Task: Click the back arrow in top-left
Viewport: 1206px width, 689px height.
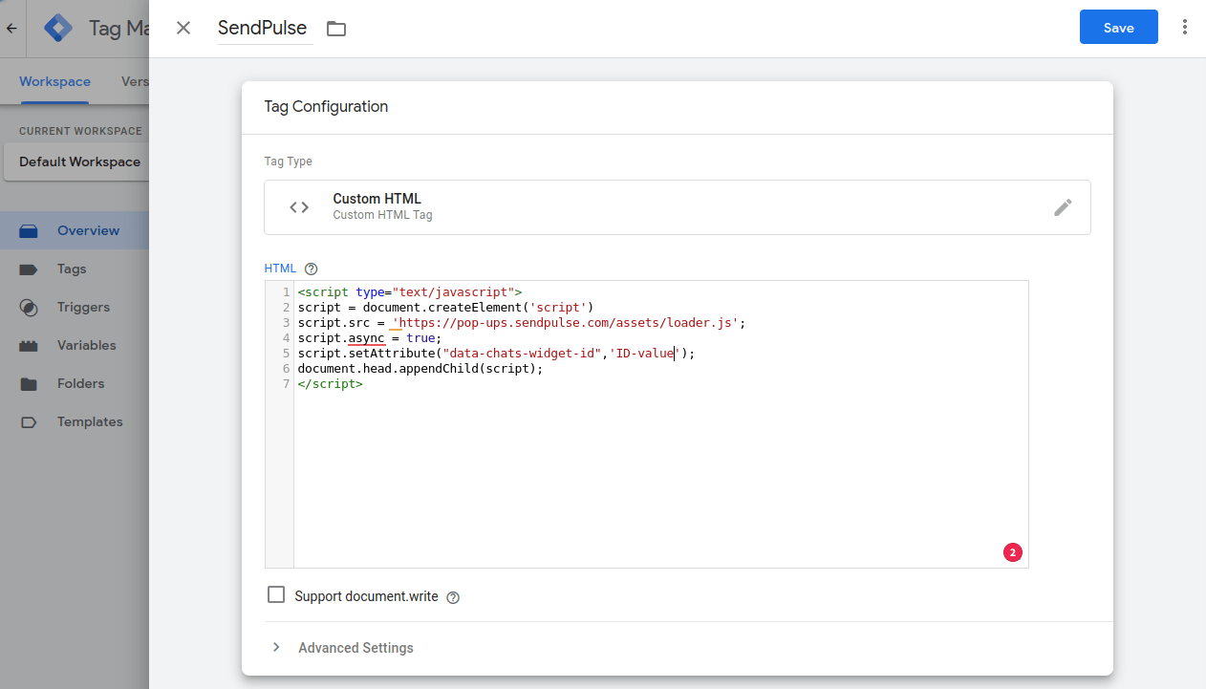Action: (12, 29)
